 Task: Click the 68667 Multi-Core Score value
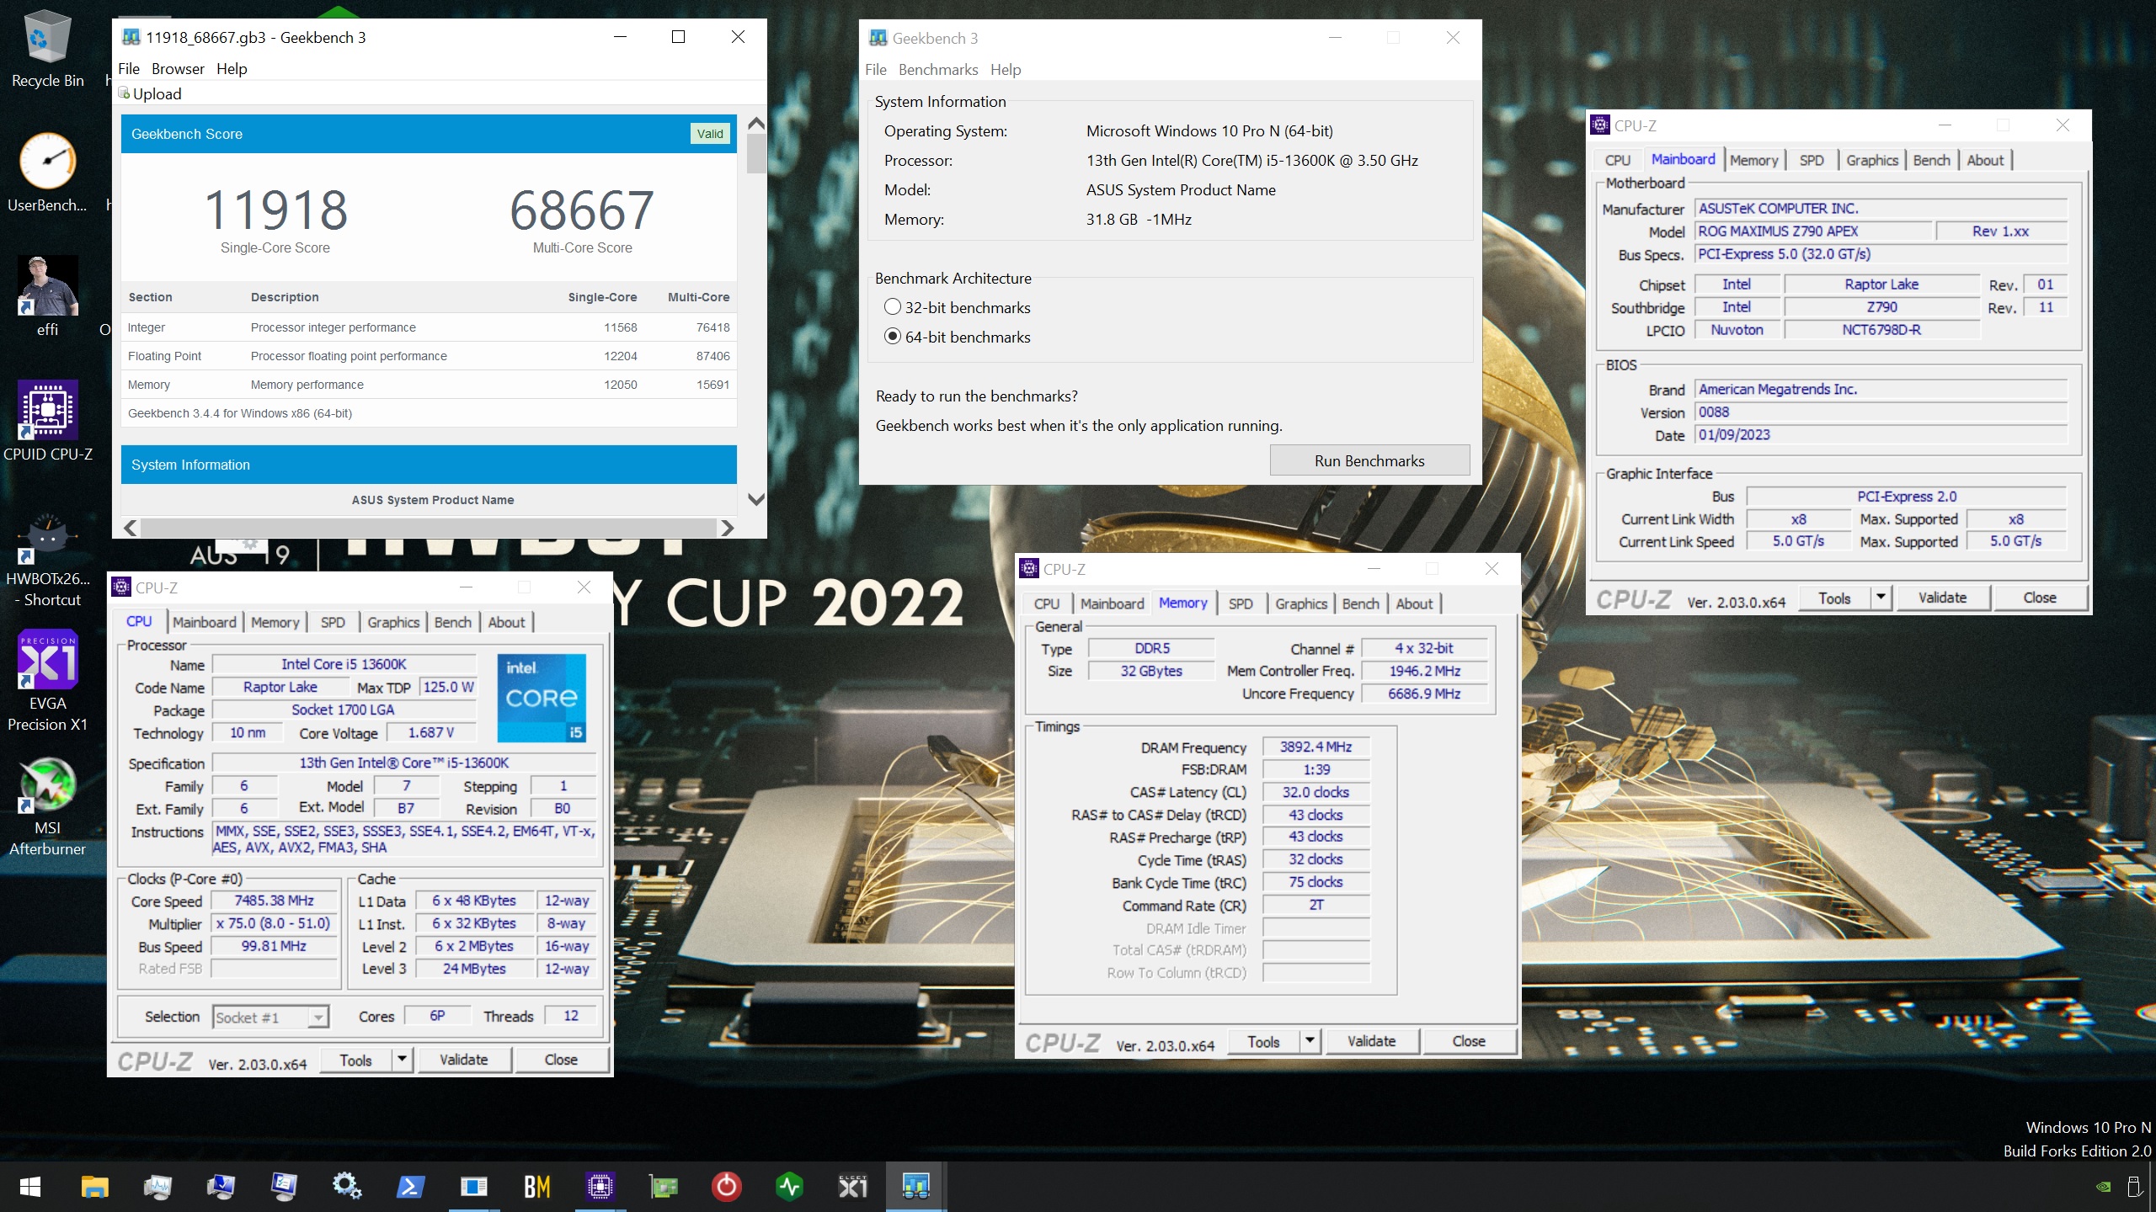[x=582, y=210]
